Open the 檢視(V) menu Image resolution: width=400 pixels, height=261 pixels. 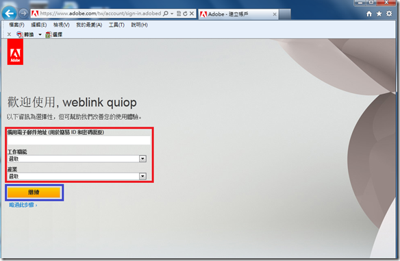click(61, 25)
